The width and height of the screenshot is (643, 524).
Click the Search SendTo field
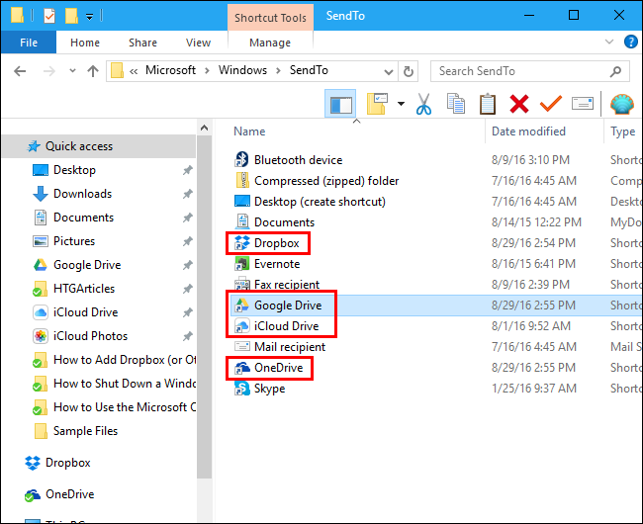tap(530, 71)
